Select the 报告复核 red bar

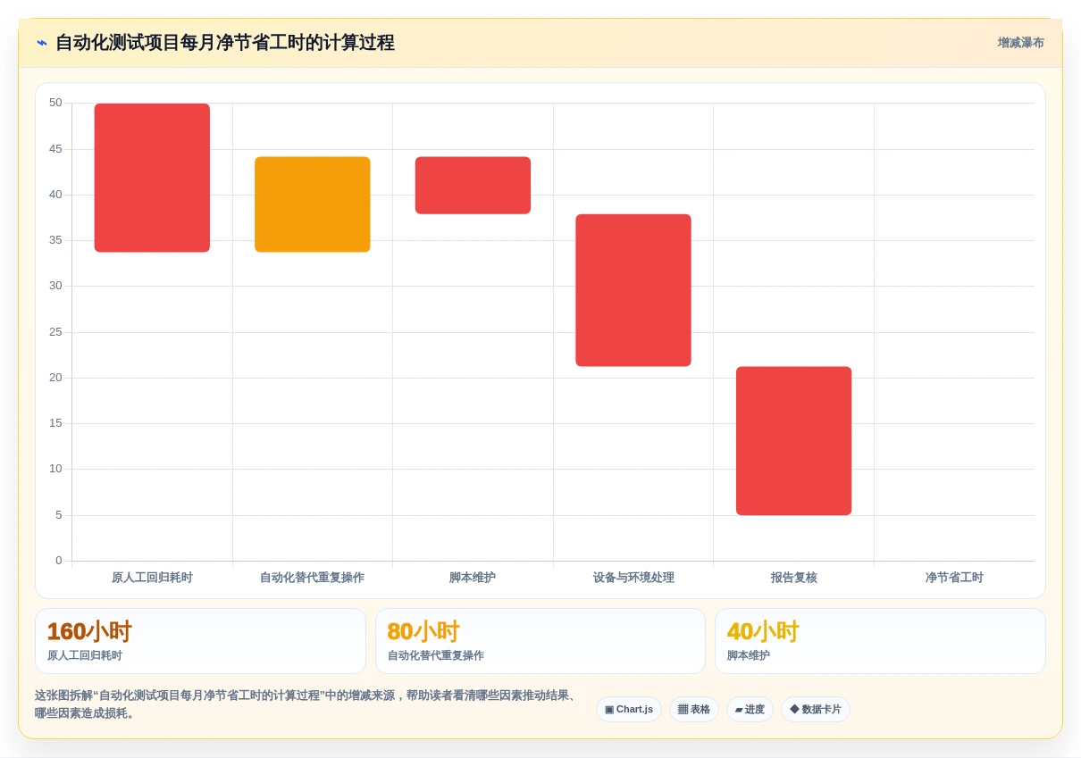[x=793, y=441]
